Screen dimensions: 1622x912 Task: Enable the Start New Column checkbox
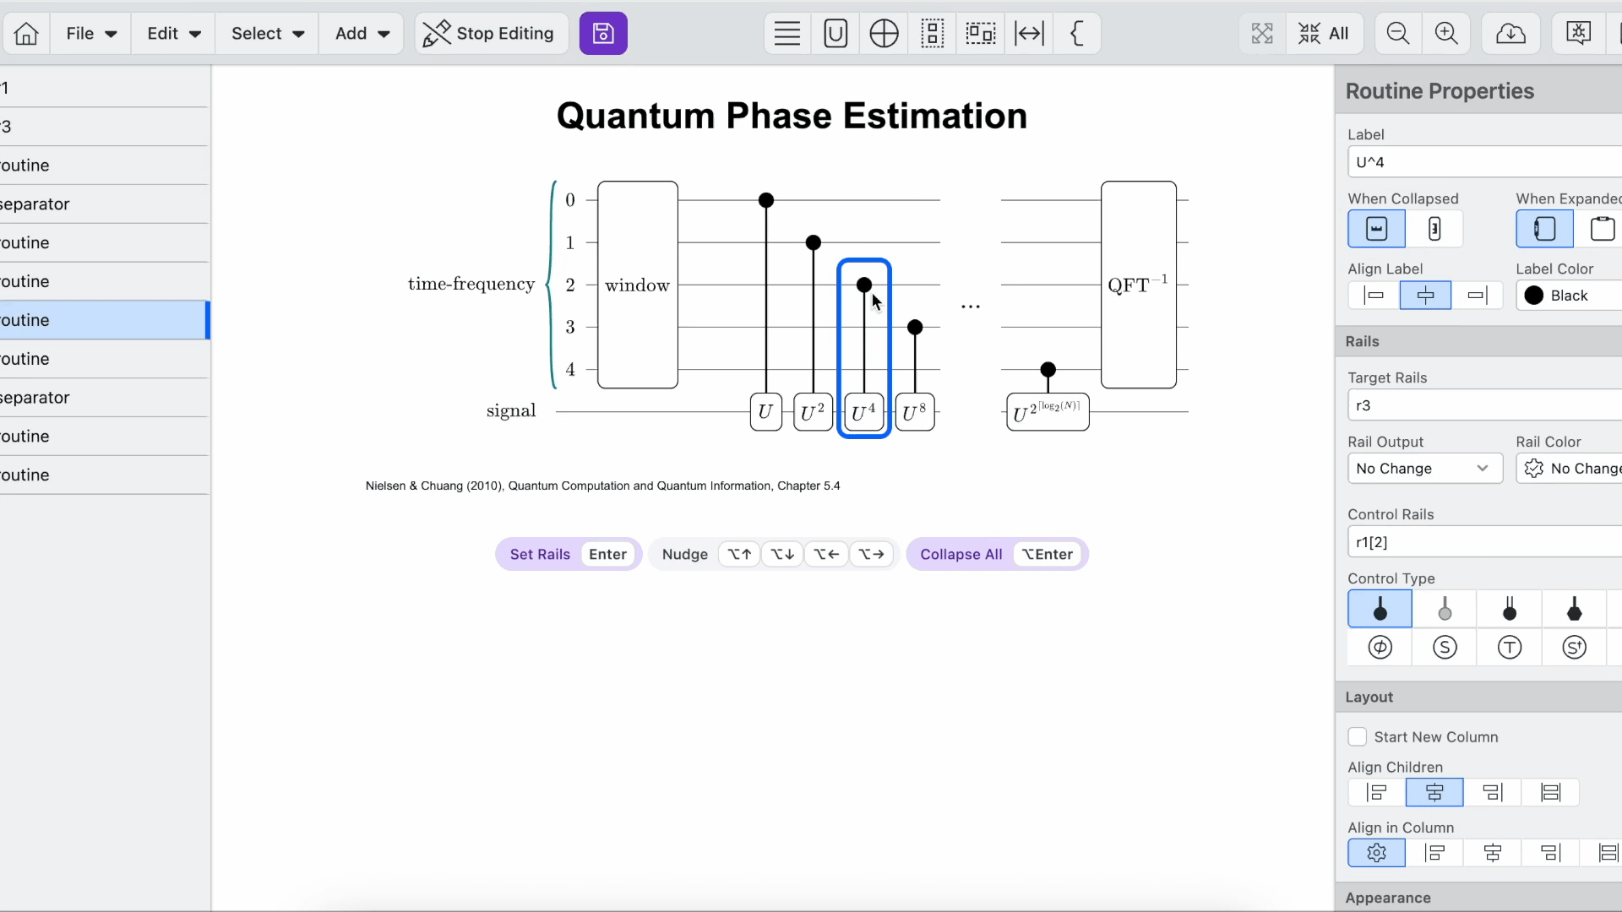coord(1358,737)
